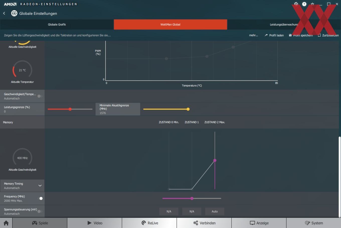Open the ReLive section
The image size is (341, 228).
[149, 223]
